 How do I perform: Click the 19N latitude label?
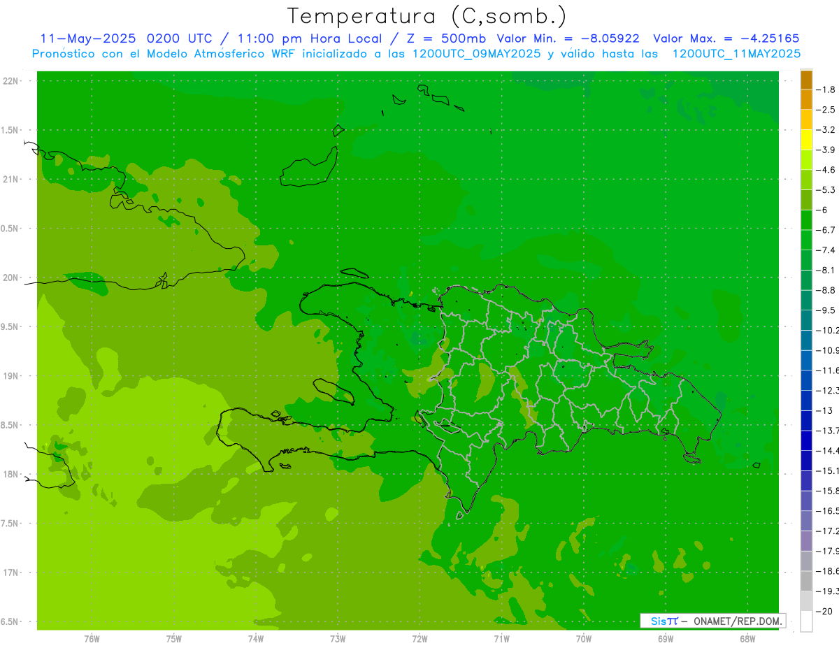10,376
